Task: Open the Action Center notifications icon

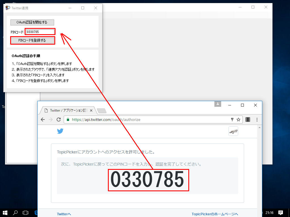Action: coord(281,213)
